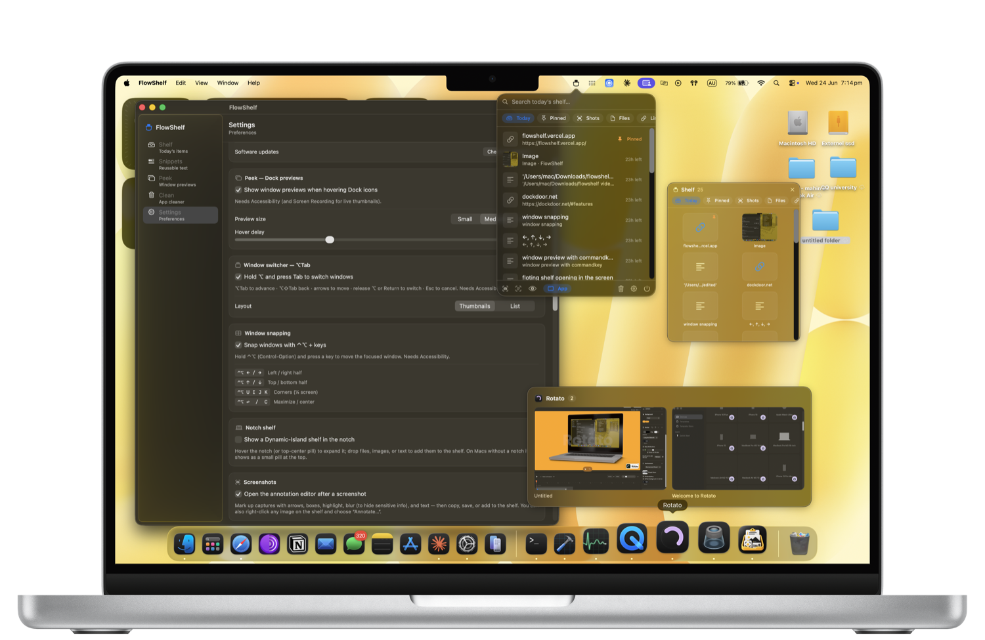Click the second capture icon in popup footer
This screenshot has width=985, height=640.
click(x=518, y=289)
